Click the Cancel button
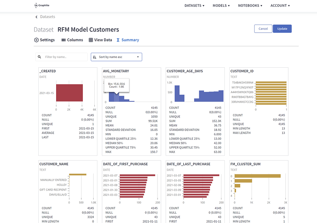Viewport: 317px width, 223px height. 263,29
